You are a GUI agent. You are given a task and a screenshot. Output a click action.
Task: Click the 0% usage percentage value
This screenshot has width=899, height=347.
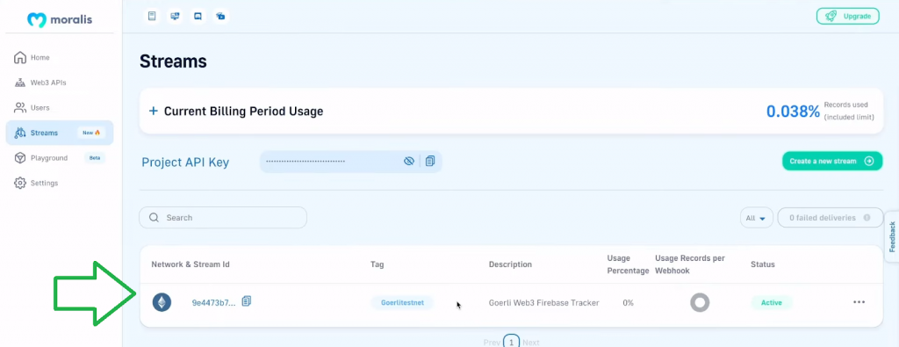tap(628, 302)
